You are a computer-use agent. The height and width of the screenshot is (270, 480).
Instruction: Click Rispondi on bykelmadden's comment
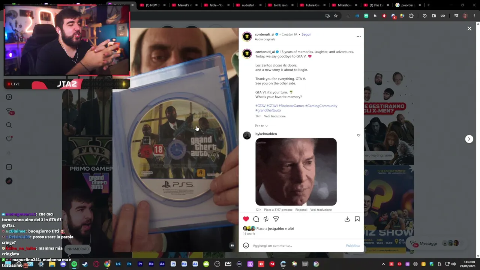(x=301, y=210)
